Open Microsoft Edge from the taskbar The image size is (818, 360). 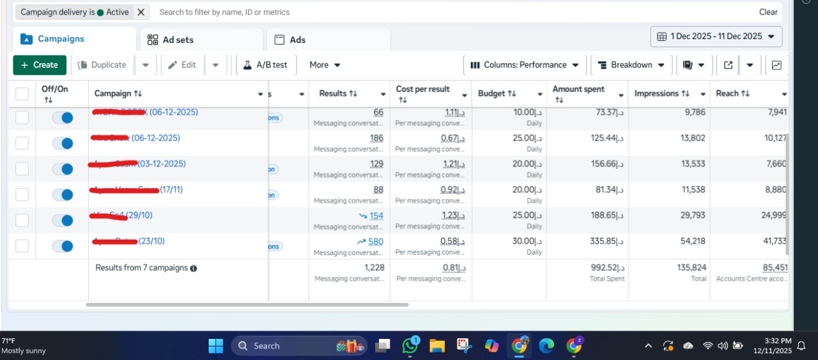(546, 346)
